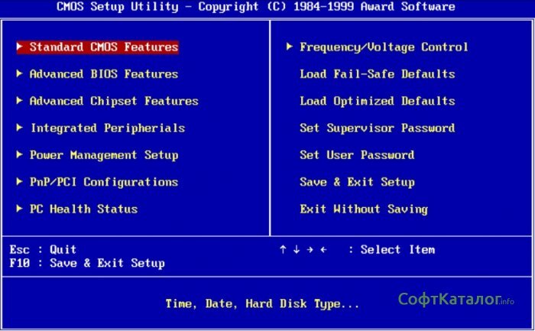The image size is (535, 331).
Task: Click the left arrow key symbol
Action: [323, 250]
